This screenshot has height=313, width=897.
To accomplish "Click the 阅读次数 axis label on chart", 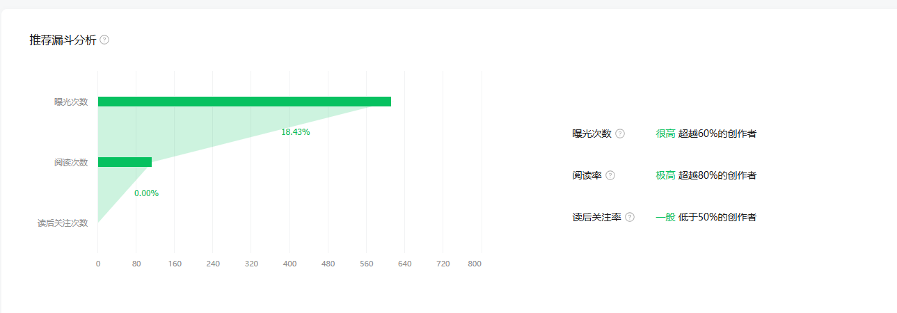I will point(71,163).
